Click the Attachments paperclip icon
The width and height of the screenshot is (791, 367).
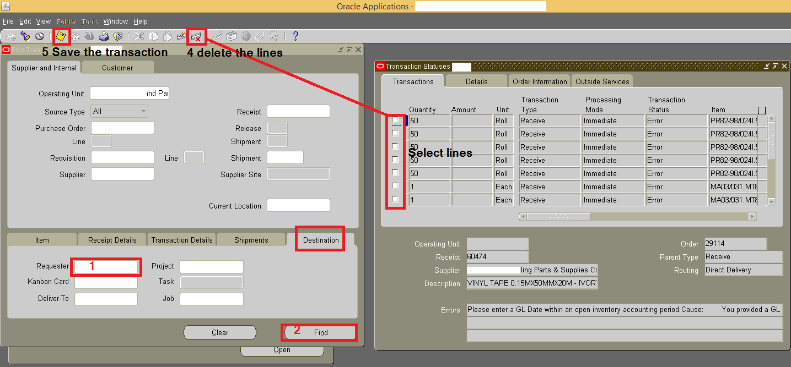click(x=260, y=37)
